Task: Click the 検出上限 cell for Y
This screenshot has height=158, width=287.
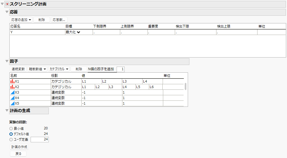Action: pos(237,32)
